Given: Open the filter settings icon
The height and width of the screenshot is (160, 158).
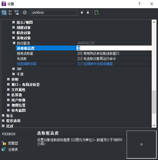Looking at the screenshot, I should 16,13.
